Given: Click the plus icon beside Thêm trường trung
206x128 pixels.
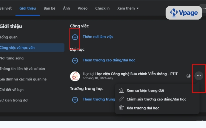Looking at the screenshot, I should tap(75, 100).
